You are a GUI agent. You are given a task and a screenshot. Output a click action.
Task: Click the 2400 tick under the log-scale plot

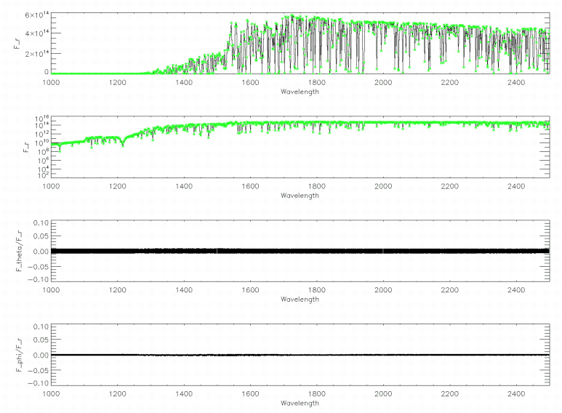click(x=515, y=186)
